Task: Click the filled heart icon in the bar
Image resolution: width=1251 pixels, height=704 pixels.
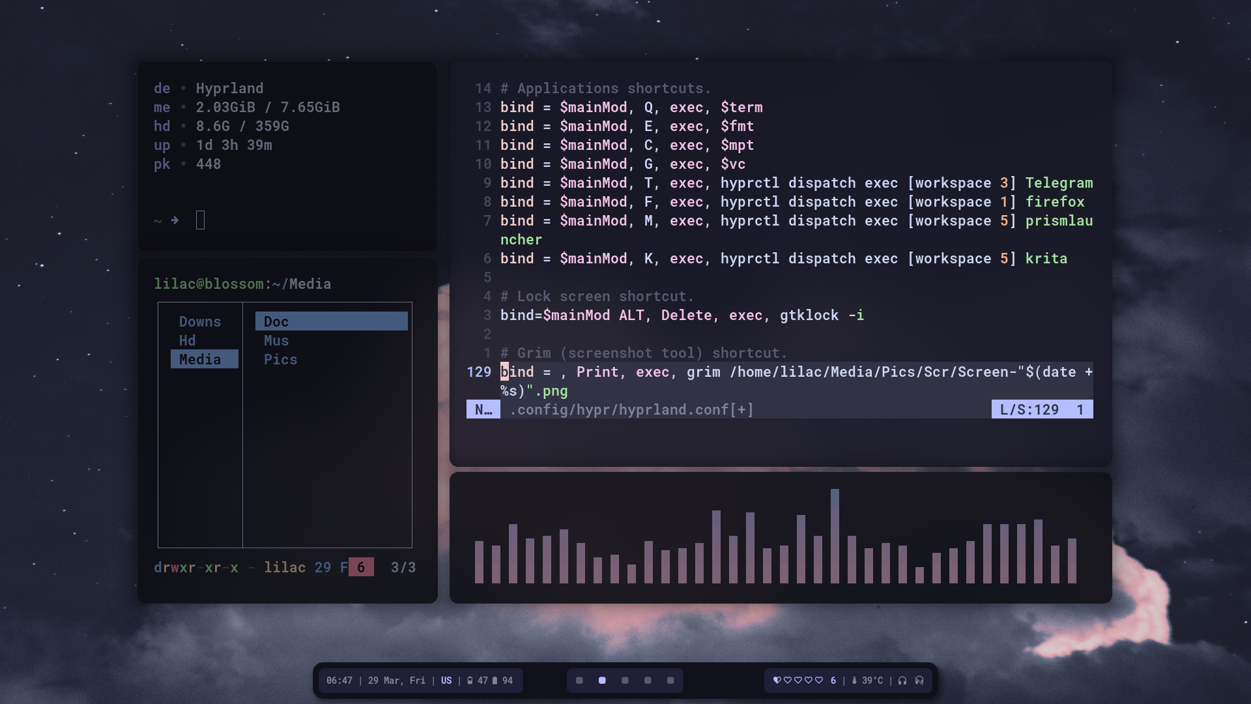Action: [777, 681]
